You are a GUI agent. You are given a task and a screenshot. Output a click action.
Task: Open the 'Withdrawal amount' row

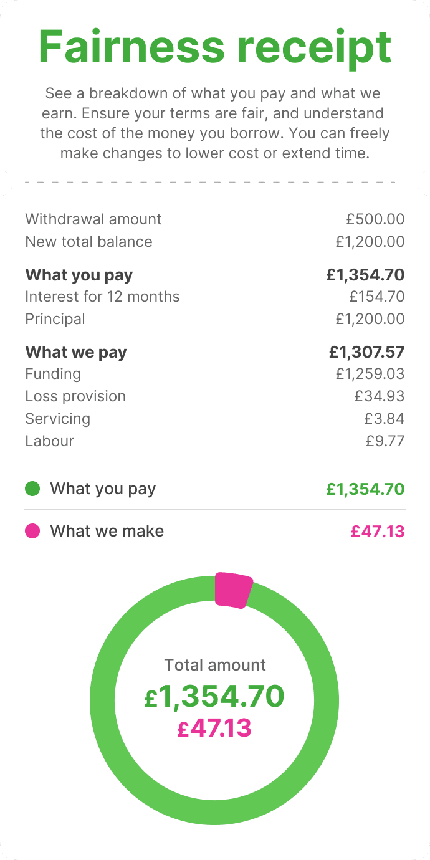coord(215,219)
